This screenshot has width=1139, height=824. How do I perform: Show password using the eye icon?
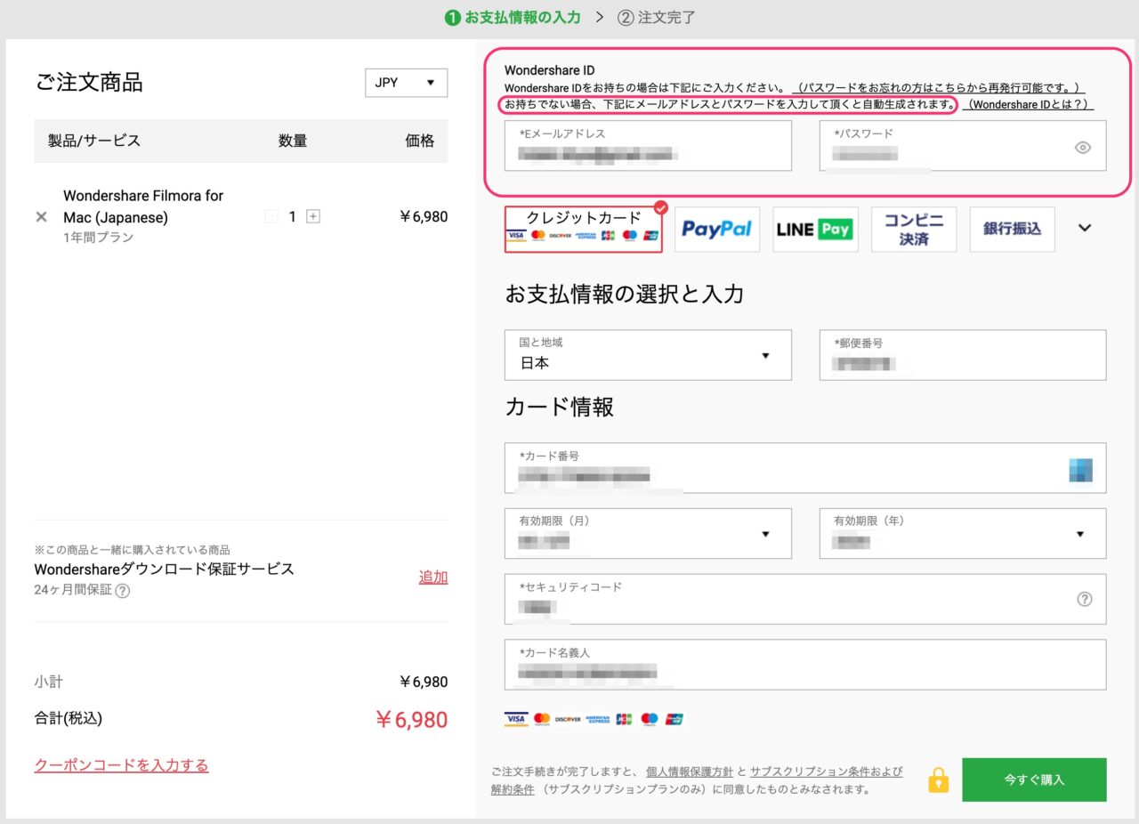coord(1083,148)
